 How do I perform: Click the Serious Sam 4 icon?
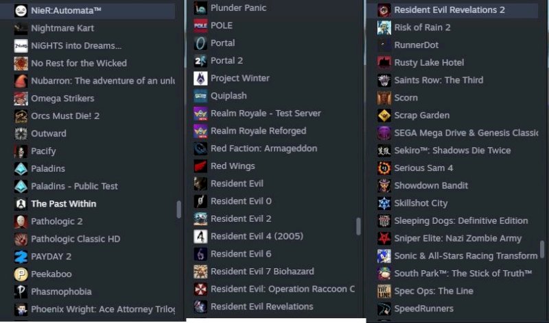[384, 168]
